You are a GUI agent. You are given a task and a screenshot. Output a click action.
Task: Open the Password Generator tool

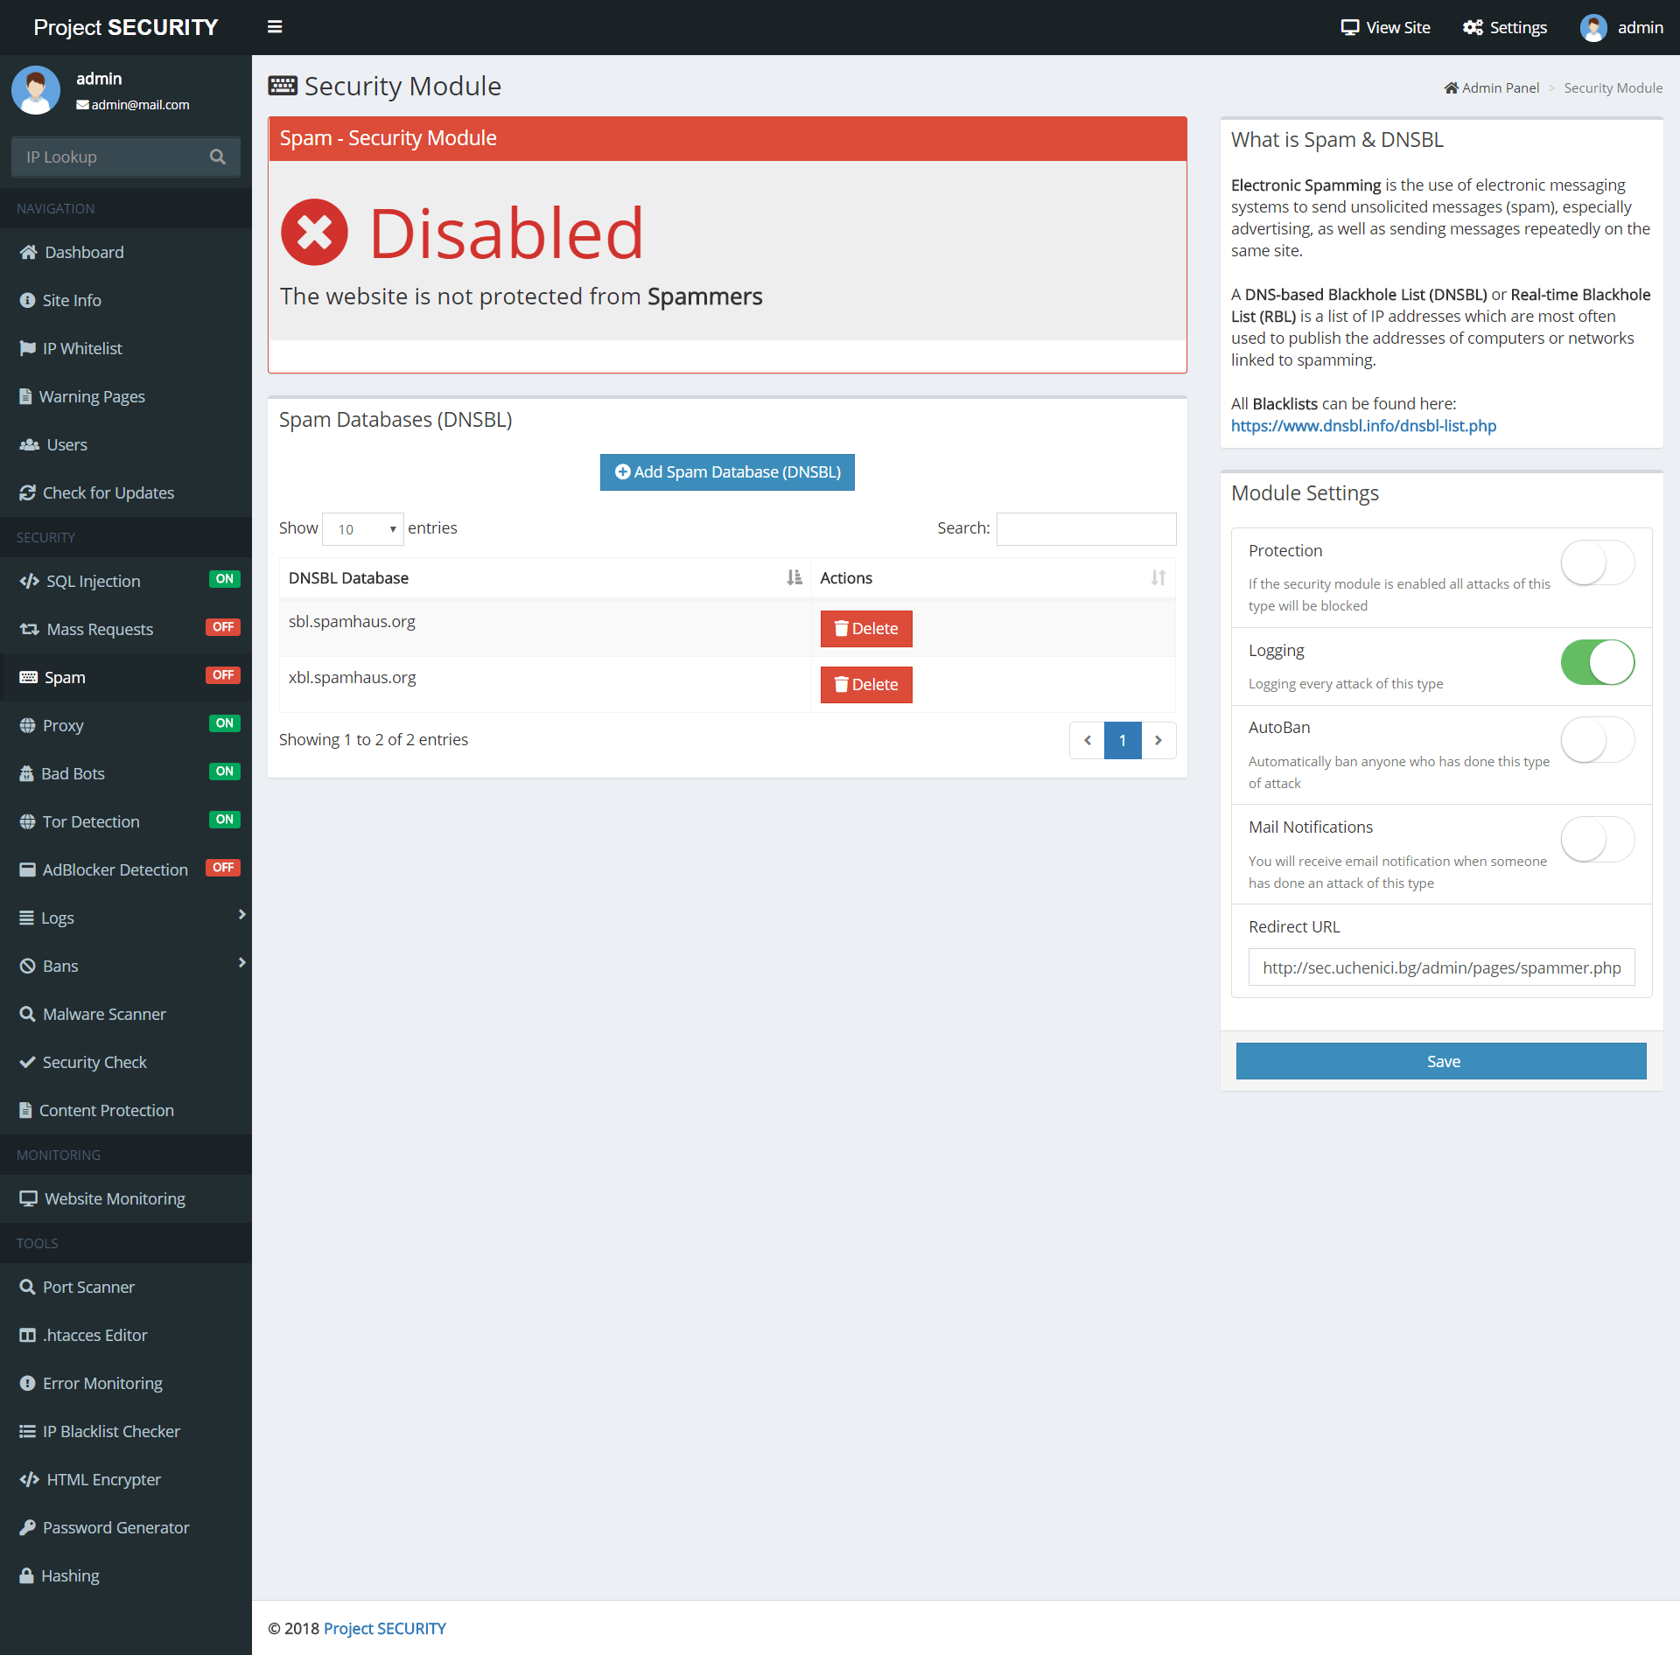(115, 1527)
